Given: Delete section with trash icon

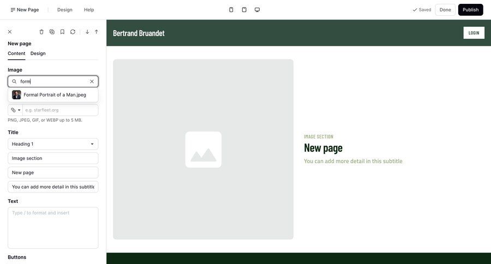Looking at the screenshot, I should coord(41,32).
